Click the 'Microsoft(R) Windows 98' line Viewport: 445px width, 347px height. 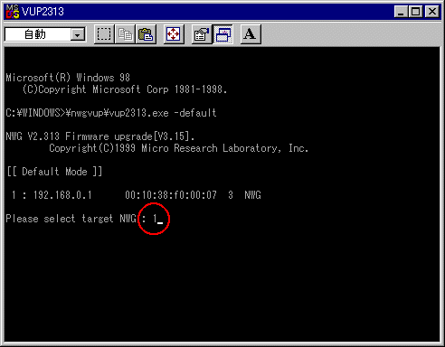(x=68, y=78)
